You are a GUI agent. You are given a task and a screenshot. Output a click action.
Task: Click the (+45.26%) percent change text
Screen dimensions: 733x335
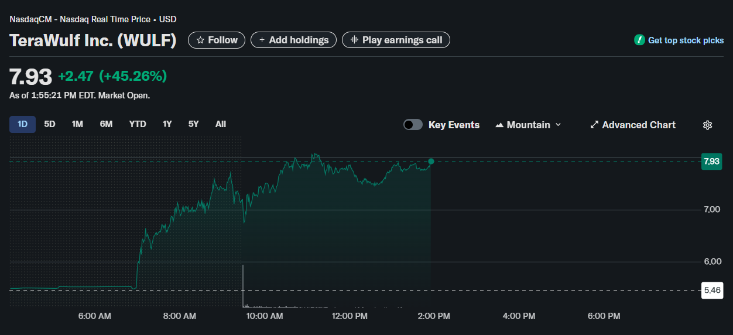(x=133, y=76)
